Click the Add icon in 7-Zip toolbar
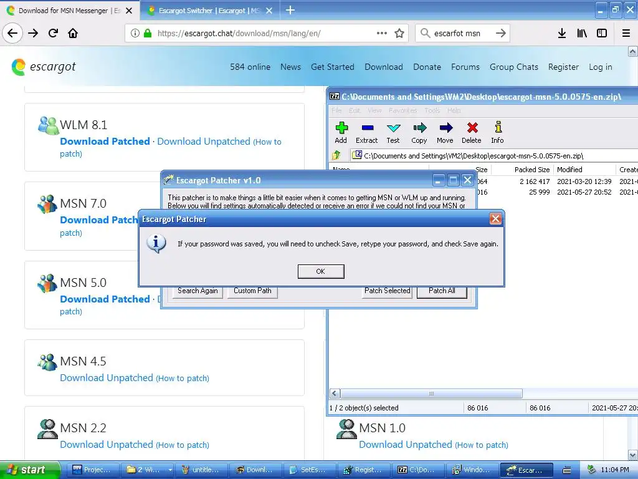 tap(341, 133)
